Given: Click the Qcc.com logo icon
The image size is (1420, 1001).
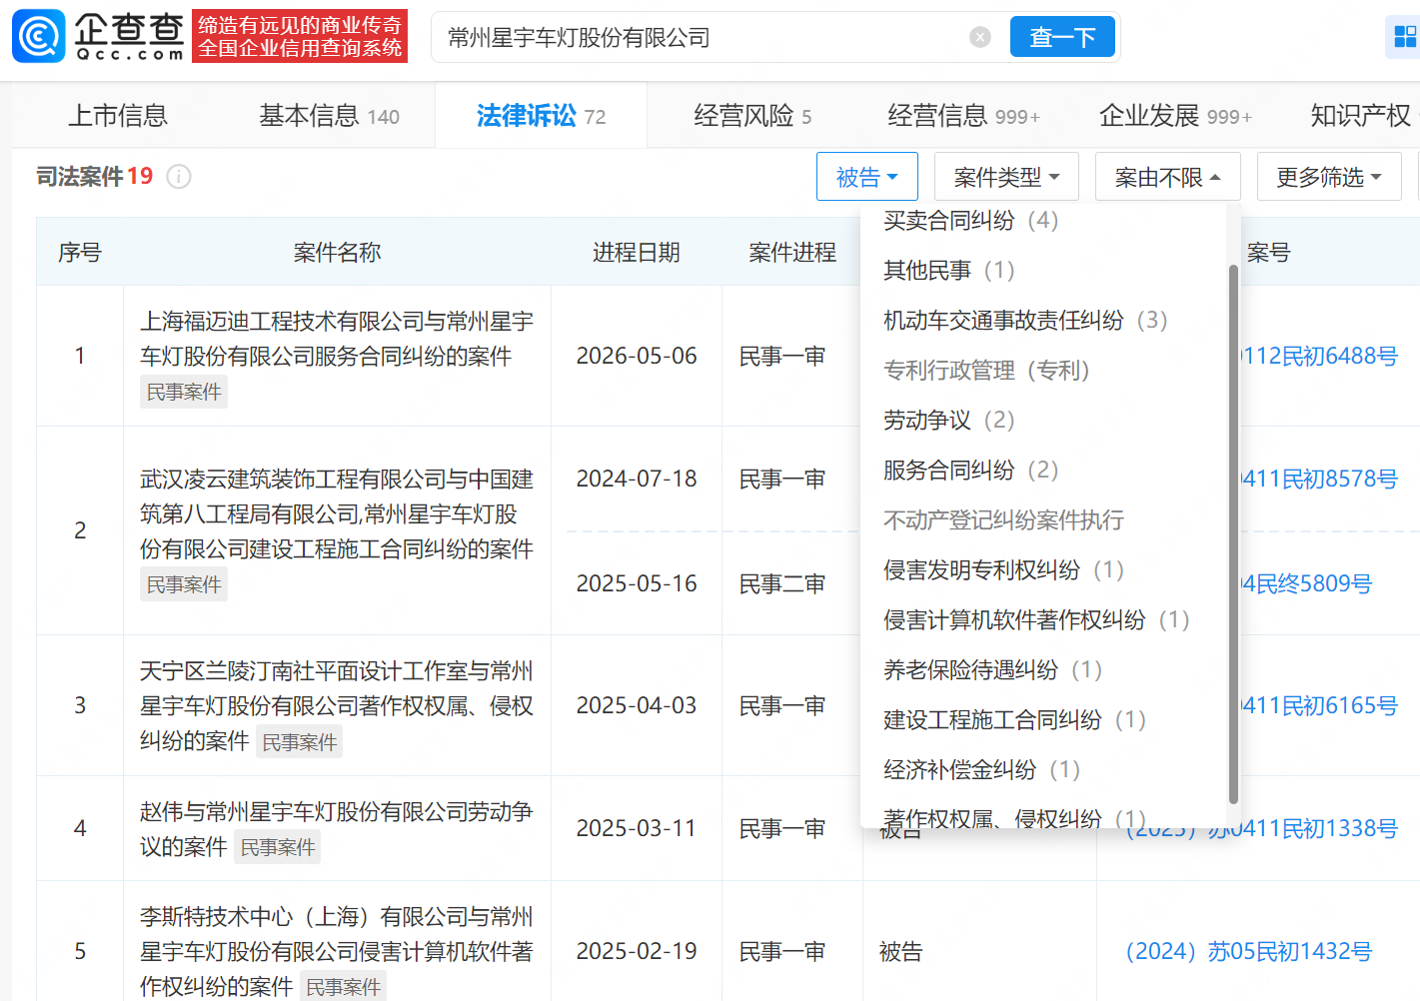Looking at the screenshot, I should tap(39, 37).
